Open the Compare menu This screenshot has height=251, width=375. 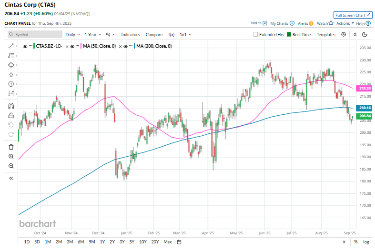[x=154, y=35]
